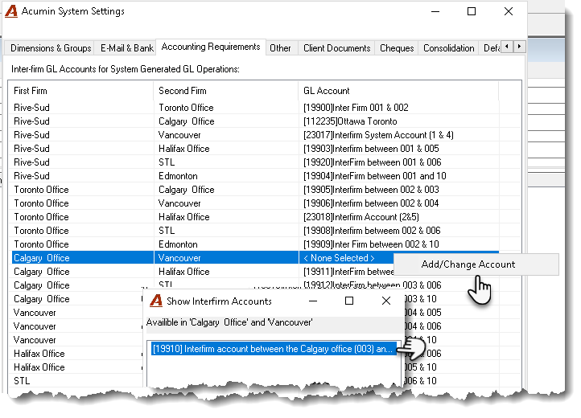Select [19904]InterFirm between 001 and 10
The width and height of the screenshot is (581, 418).
375,176
